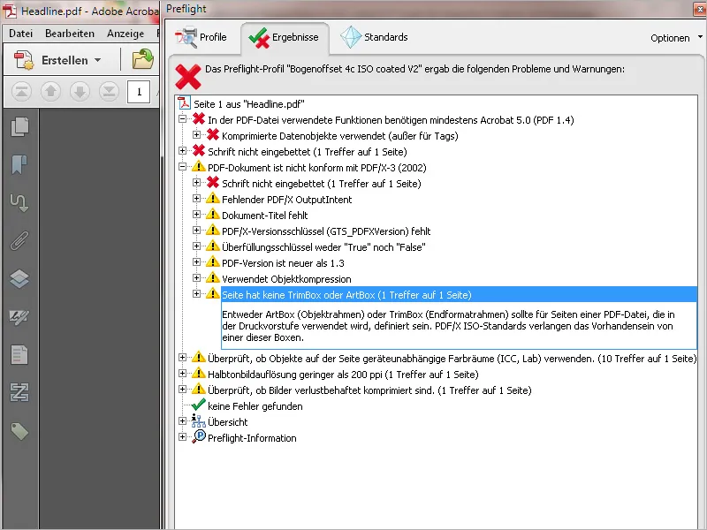
Task: Open the Bearbeiten menu
Action: [70, 34]
